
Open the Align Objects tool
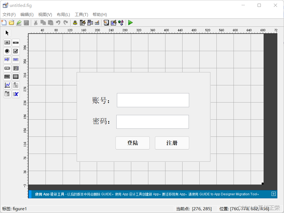tap(75, 23)
